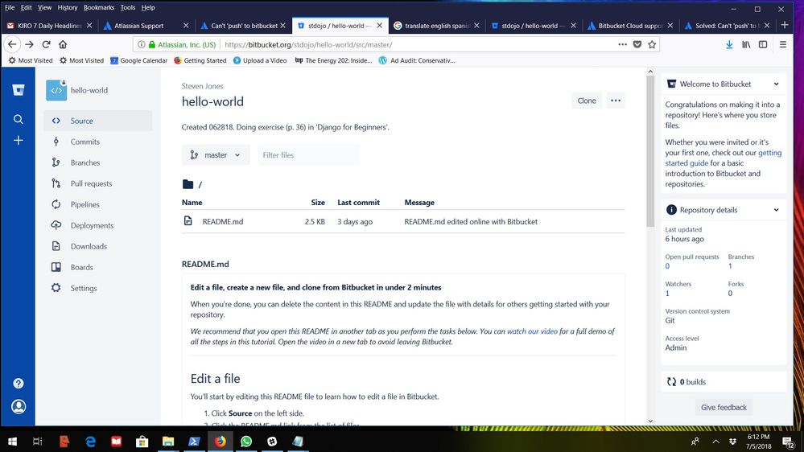The width and height of the screenshot is (804, 452).
Task: Collapse the Welcome to Bitbucket panel
Action: point(776,84)
